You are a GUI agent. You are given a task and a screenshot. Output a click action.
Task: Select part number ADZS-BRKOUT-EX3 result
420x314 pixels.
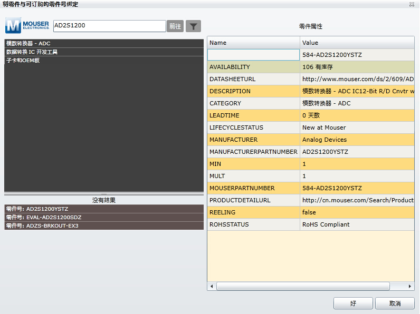[x=104, y=225]
